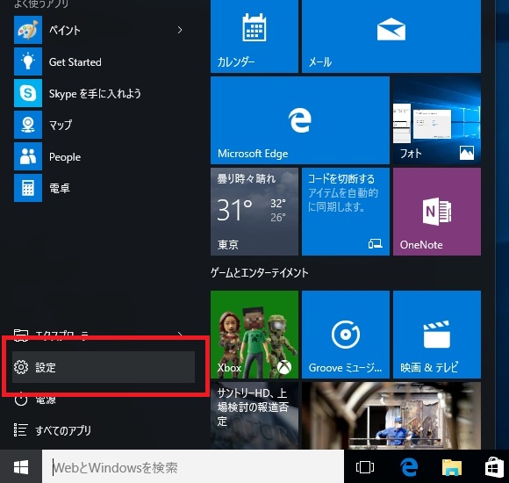Click the Skype を手に入れよう label
Viewport: 509px width, 483px height.
click(95, 94)
